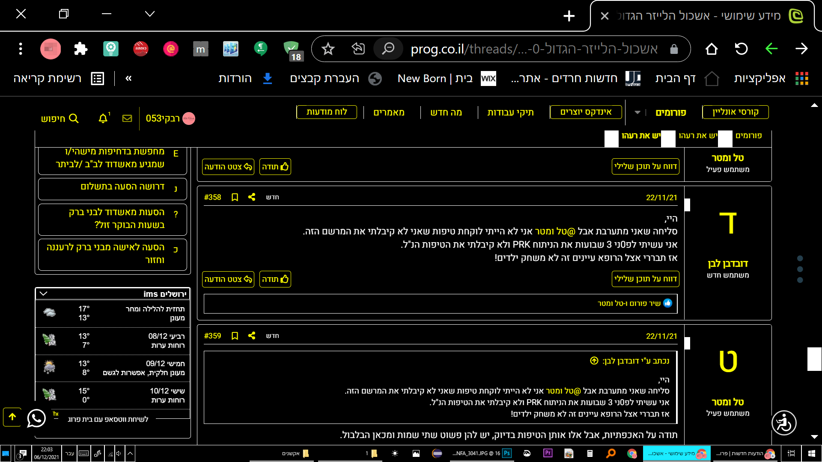
Task: Collapse the ירושלים ims weather widget
Action: (x=43, y=294)
